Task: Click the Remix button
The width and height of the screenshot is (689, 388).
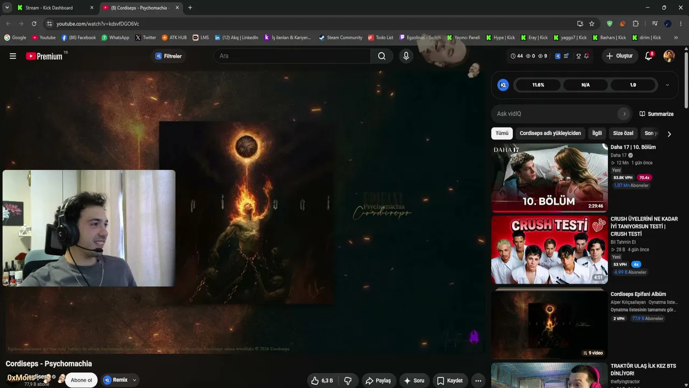Action: 116,380
